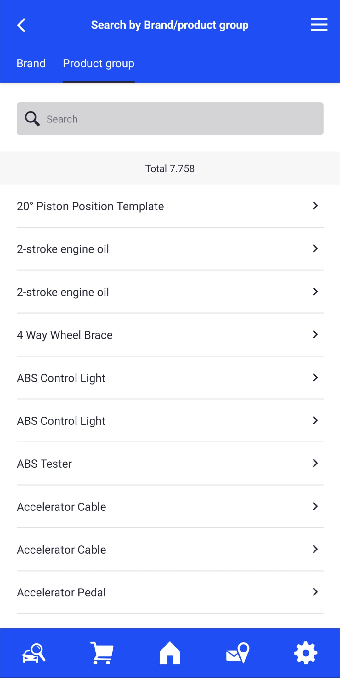
Task: Open the first 2-stroke engine oil entry
Action: pos(63,249)
